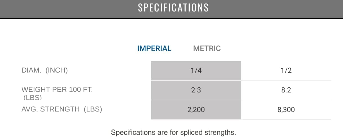Click the SPECIFICATIONS header title
343x137 pixels.
173,8
